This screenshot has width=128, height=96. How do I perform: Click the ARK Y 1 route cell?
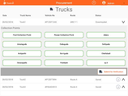[x=74, y=22]
